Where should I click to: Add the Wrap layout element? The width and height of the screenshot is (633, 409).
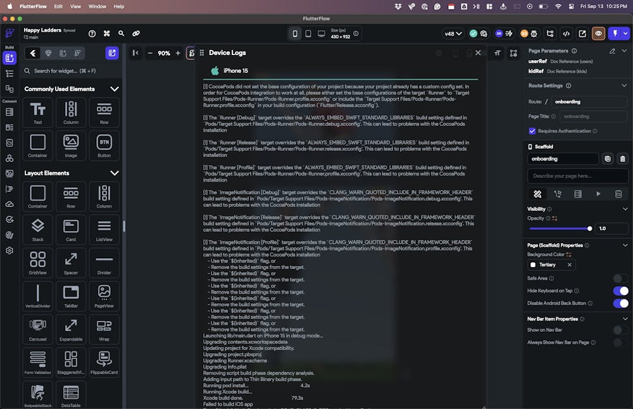pos(104,329)
